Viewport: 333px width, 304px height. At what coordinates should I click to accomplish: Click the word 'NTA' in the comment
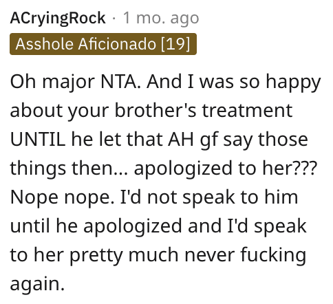click(x=120, y=82)
